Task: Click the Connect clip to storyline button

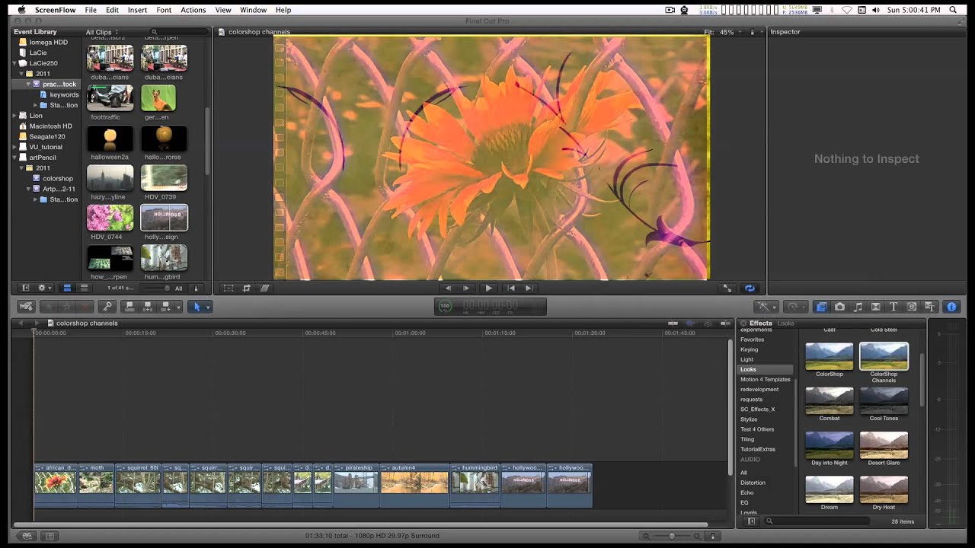Action: pos(129,307)
